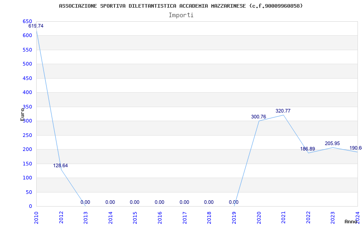Click the 2019 year tick label
Image resolution: width=362 pixels, height=226 pixels.
click(234, 217)
